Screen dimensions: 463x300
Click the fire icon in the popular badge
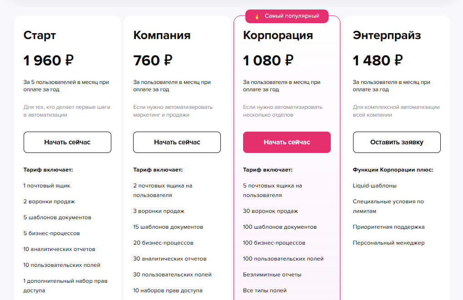coord(257,16)
